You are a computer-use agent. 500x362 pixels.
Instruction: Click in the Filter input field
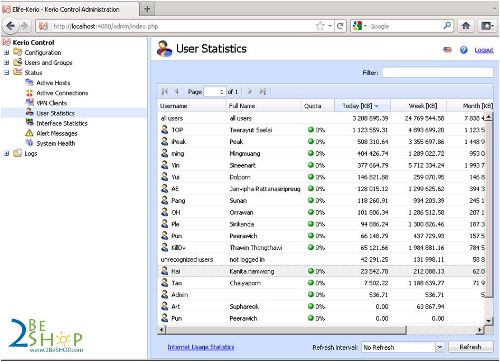(438, 72)
